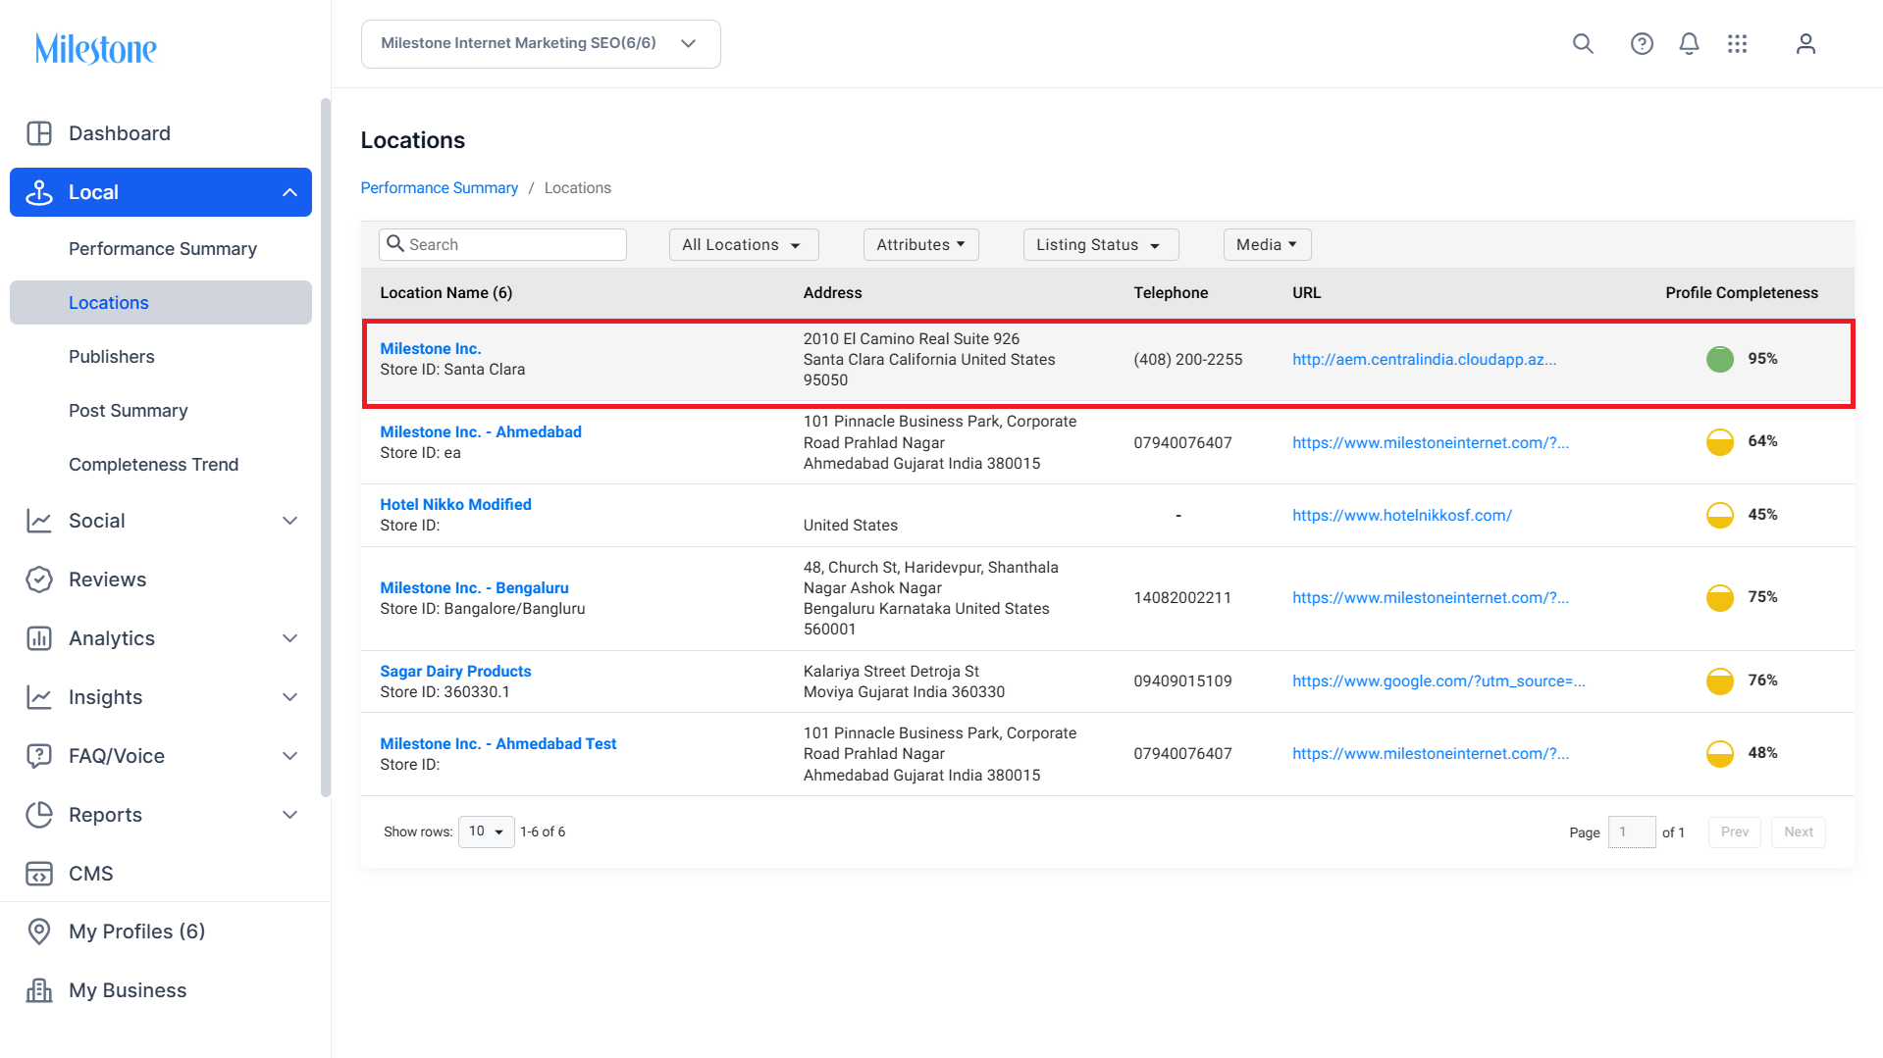This screenshot has width=1883, height=1058.
Task: Open the All Locations filter dropdown
Action: point(744,245)
